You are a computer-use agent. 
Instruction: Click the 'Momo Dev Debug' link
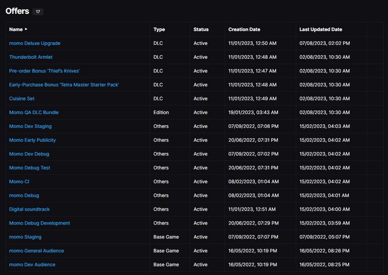click(x=29, y=154)
